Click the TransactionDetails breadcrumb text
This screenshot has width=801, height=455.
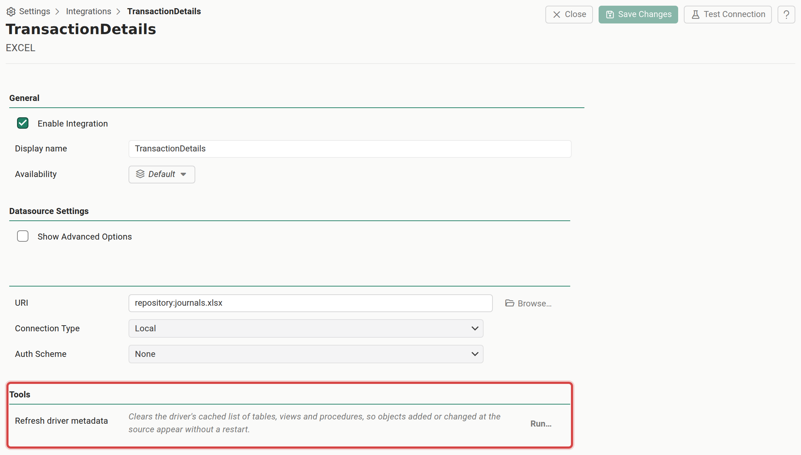click(x=164, y=11)
